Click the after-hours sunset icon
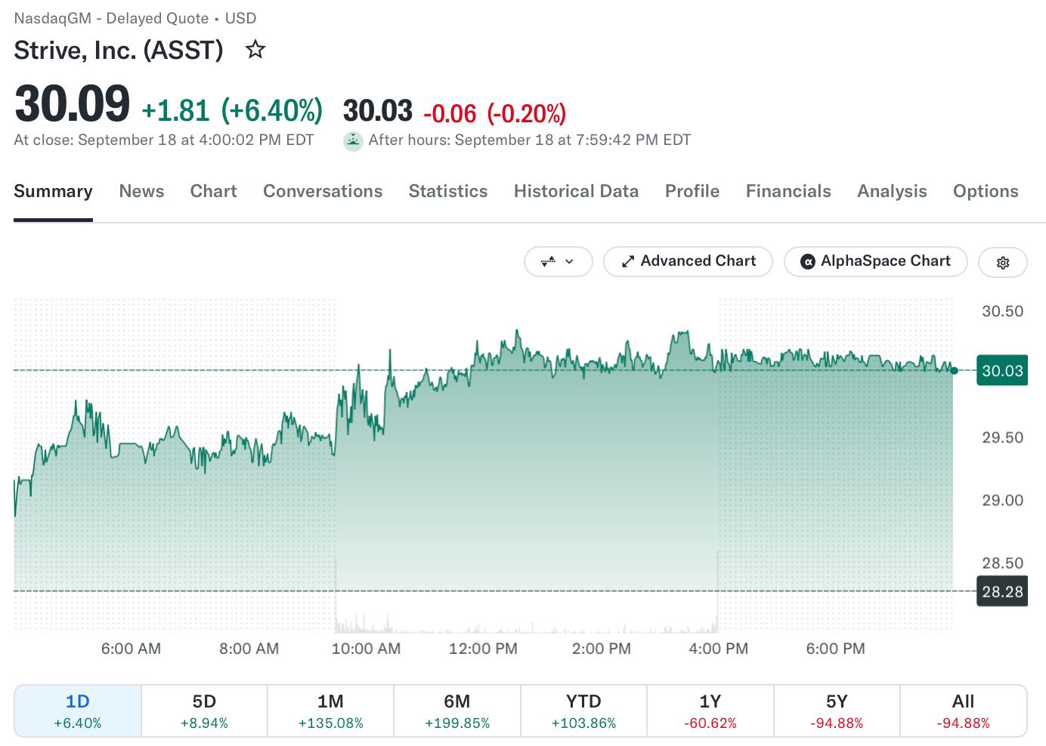The width and height of the screenshot is (1046, 746). pos(353,141)
